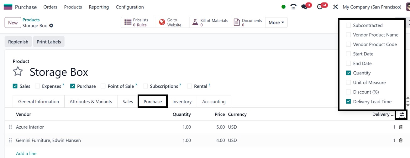
Task: Open the activities clock icon
Action: coord(320,7)
